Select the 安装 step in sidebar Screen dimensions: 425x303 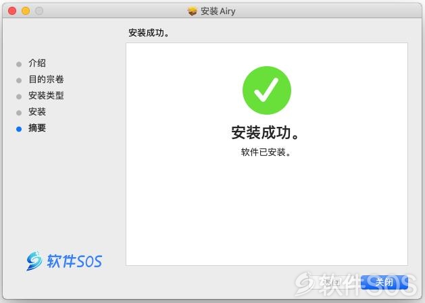click(37, 111)
